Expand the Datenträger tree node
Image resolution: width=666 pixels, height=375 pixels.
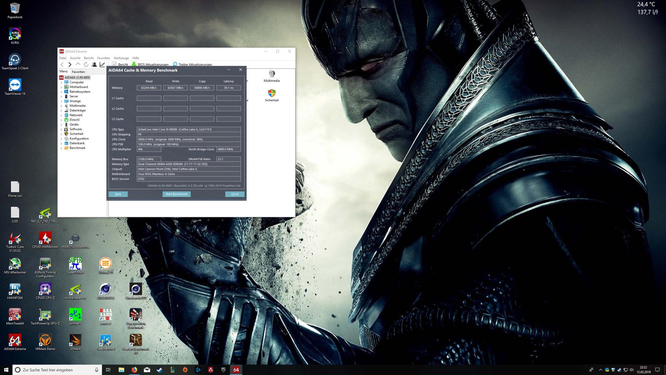[61, 110]
